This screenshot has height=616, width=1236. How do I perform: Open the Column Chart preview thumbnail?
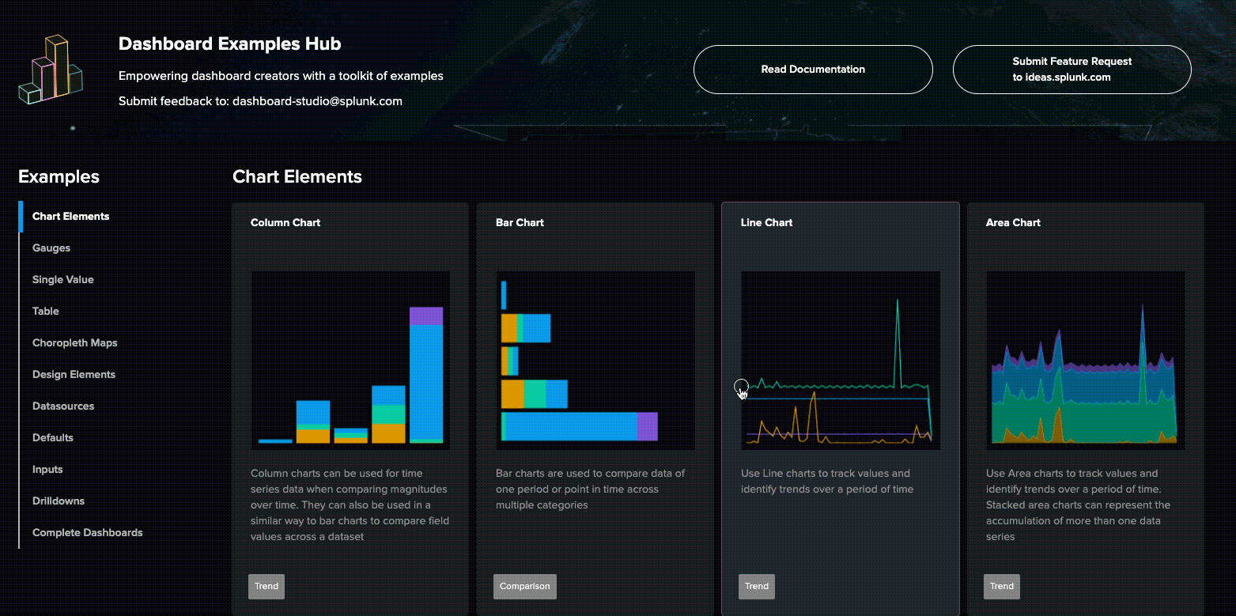click(x=350, y=360)
